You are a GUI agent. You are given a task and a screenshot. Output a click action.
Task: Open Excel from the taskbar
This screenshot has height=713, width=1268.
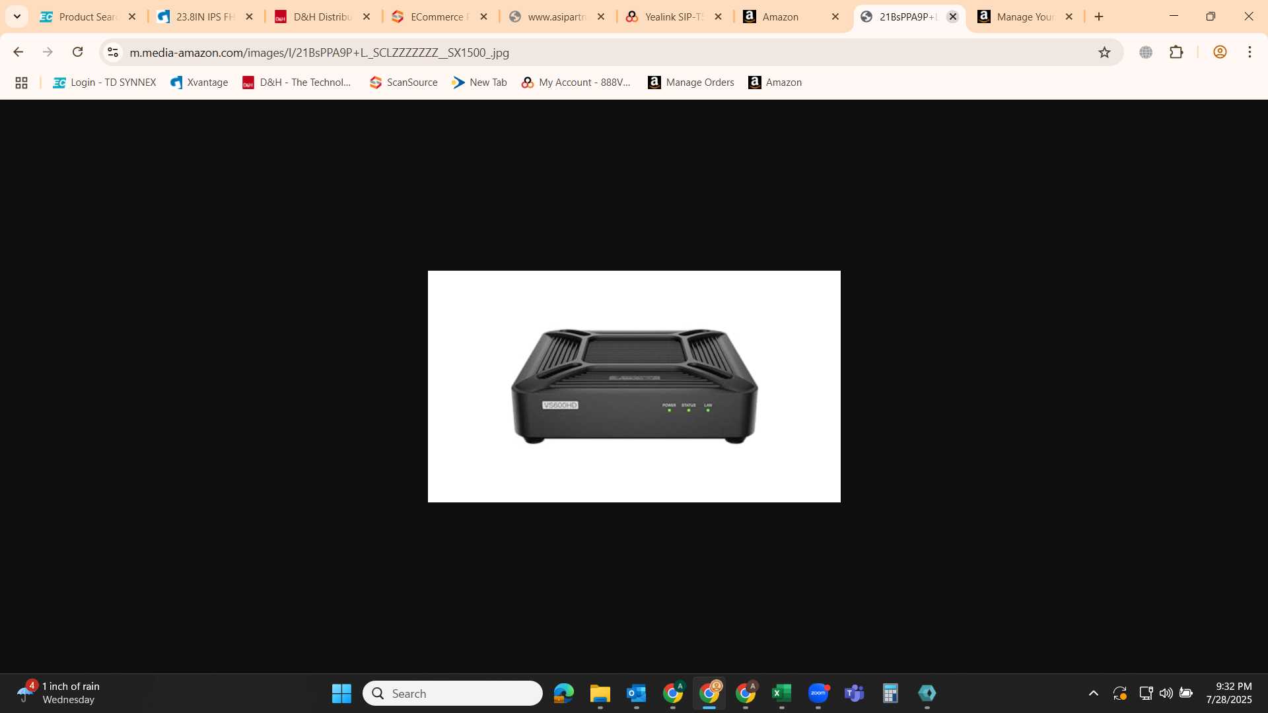782,693
